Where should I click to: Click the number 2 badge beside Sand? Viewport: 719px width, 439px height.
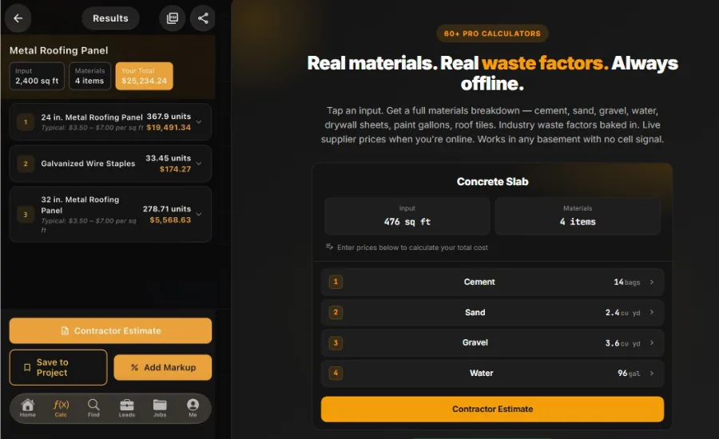pos(336,312)
